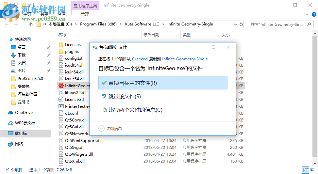Open the Manage ribbon tab
The image size is (318, 174).
click(85, 14)
